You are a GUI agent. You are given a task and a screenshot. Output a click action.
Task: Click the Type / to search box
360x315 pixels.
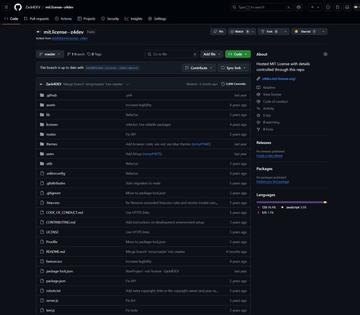coord(258,7)
